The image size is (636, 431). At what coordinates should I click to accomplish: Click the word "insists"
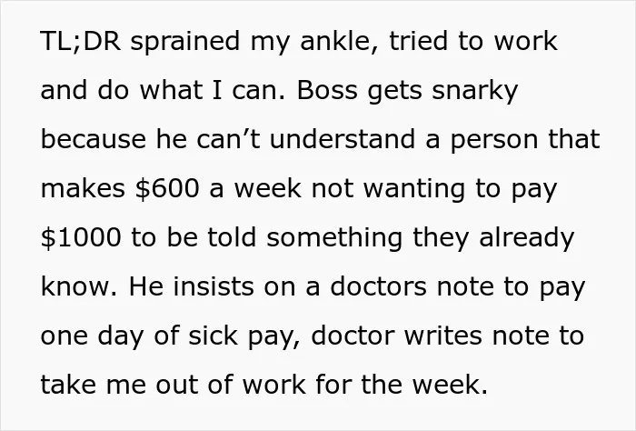pyautogui.click(x=214, y=287)
